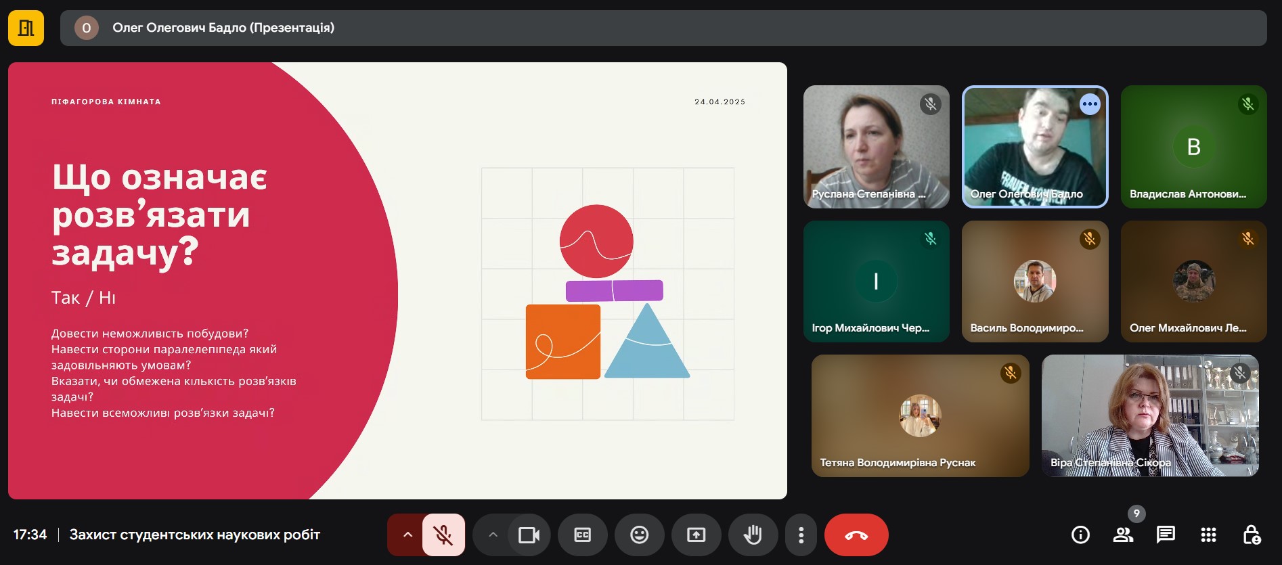Click the shared presentation slide

397,281
